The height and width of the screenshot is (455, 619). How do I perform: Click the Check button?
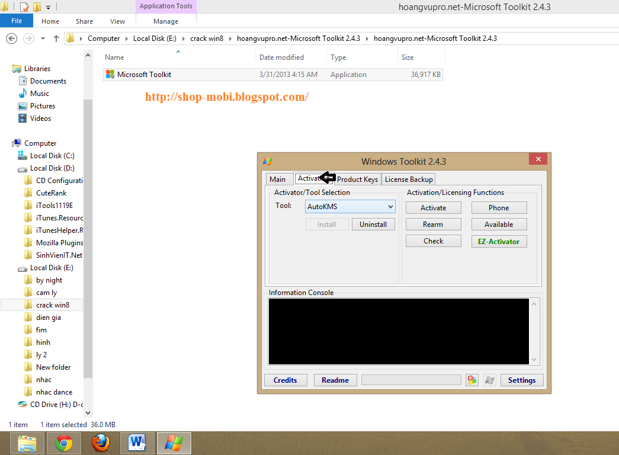tap(434, 241)
